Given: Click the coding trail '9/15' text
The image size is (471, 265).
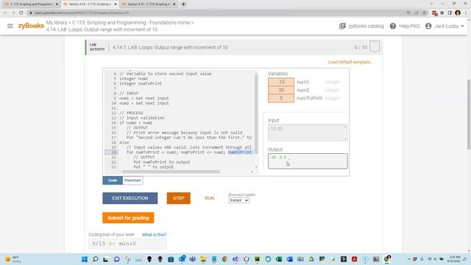Looking at the screenshot, I should click(x=99, y=244).
